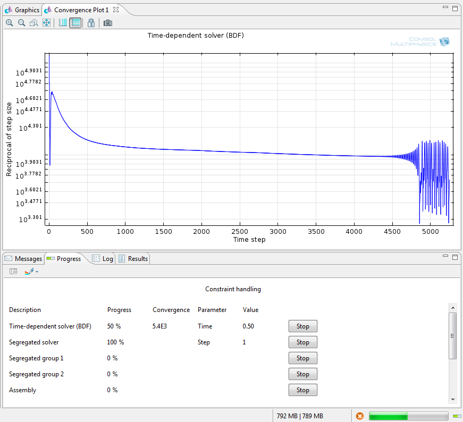Click the Zoom Out magnifier icon
This screenshot has height=422, width=463.
click(x=22, y=23)
